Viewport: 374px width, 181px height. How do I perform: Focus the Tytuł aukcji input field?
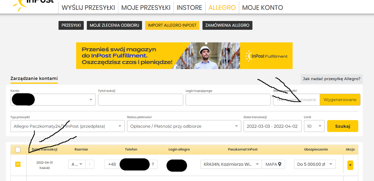pos(140,99)
